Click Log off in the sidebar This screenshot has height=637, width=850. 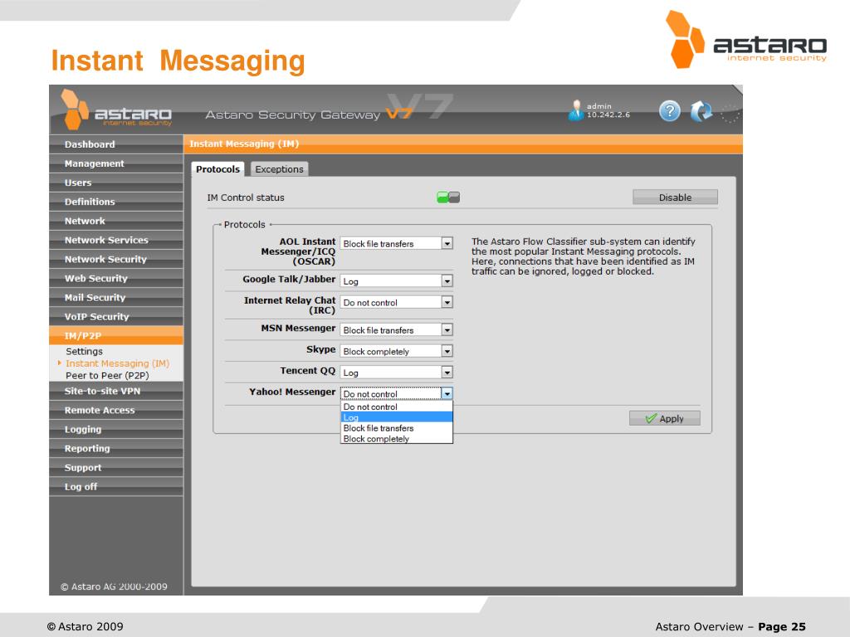116,486
